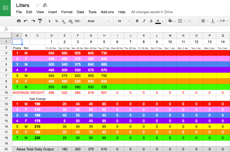This screenshot has width=230, height=152.
Task: Decrease decimal places
Action: coord(63,21)
